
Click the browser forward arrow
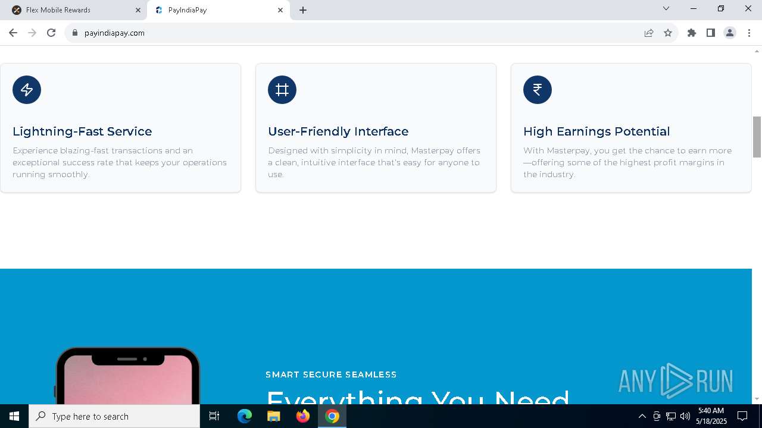[x=32, y=33]
